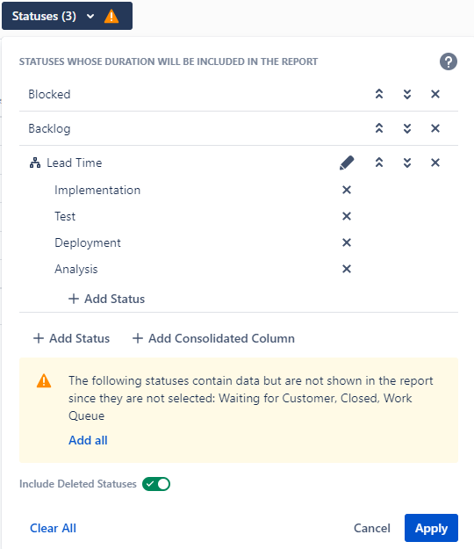Remove Test from Lead Time
This screenshot has height=549, width=474.
tap(347, 216)
